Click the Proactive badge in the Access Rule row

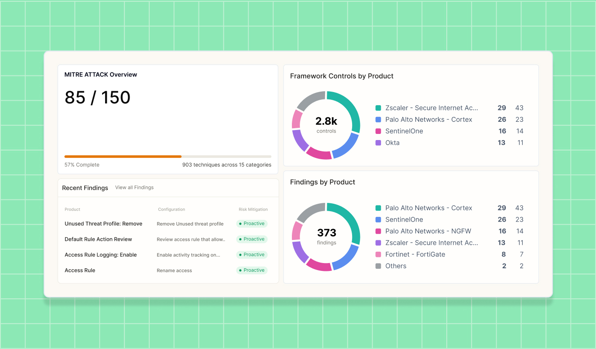(x=252, y=270)
